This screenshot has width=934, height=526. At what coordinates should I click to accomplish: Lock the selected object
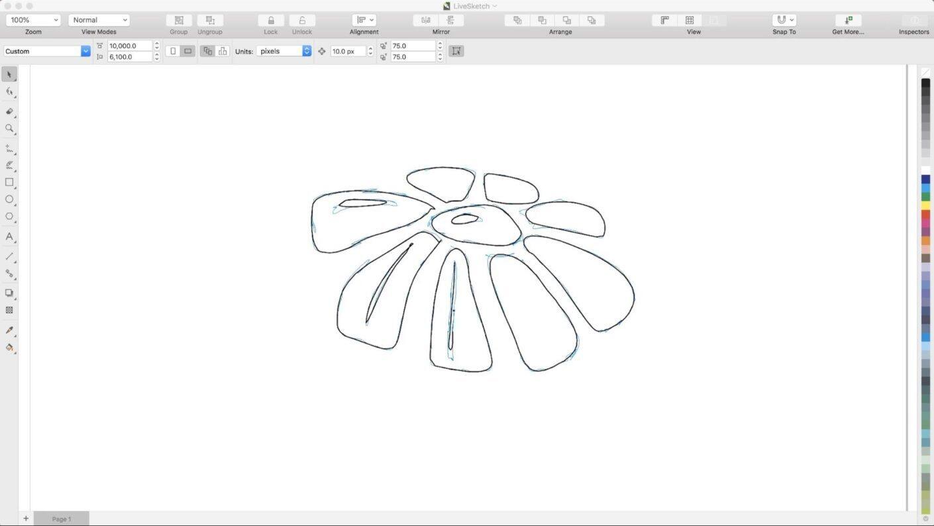tap(270, 20)
